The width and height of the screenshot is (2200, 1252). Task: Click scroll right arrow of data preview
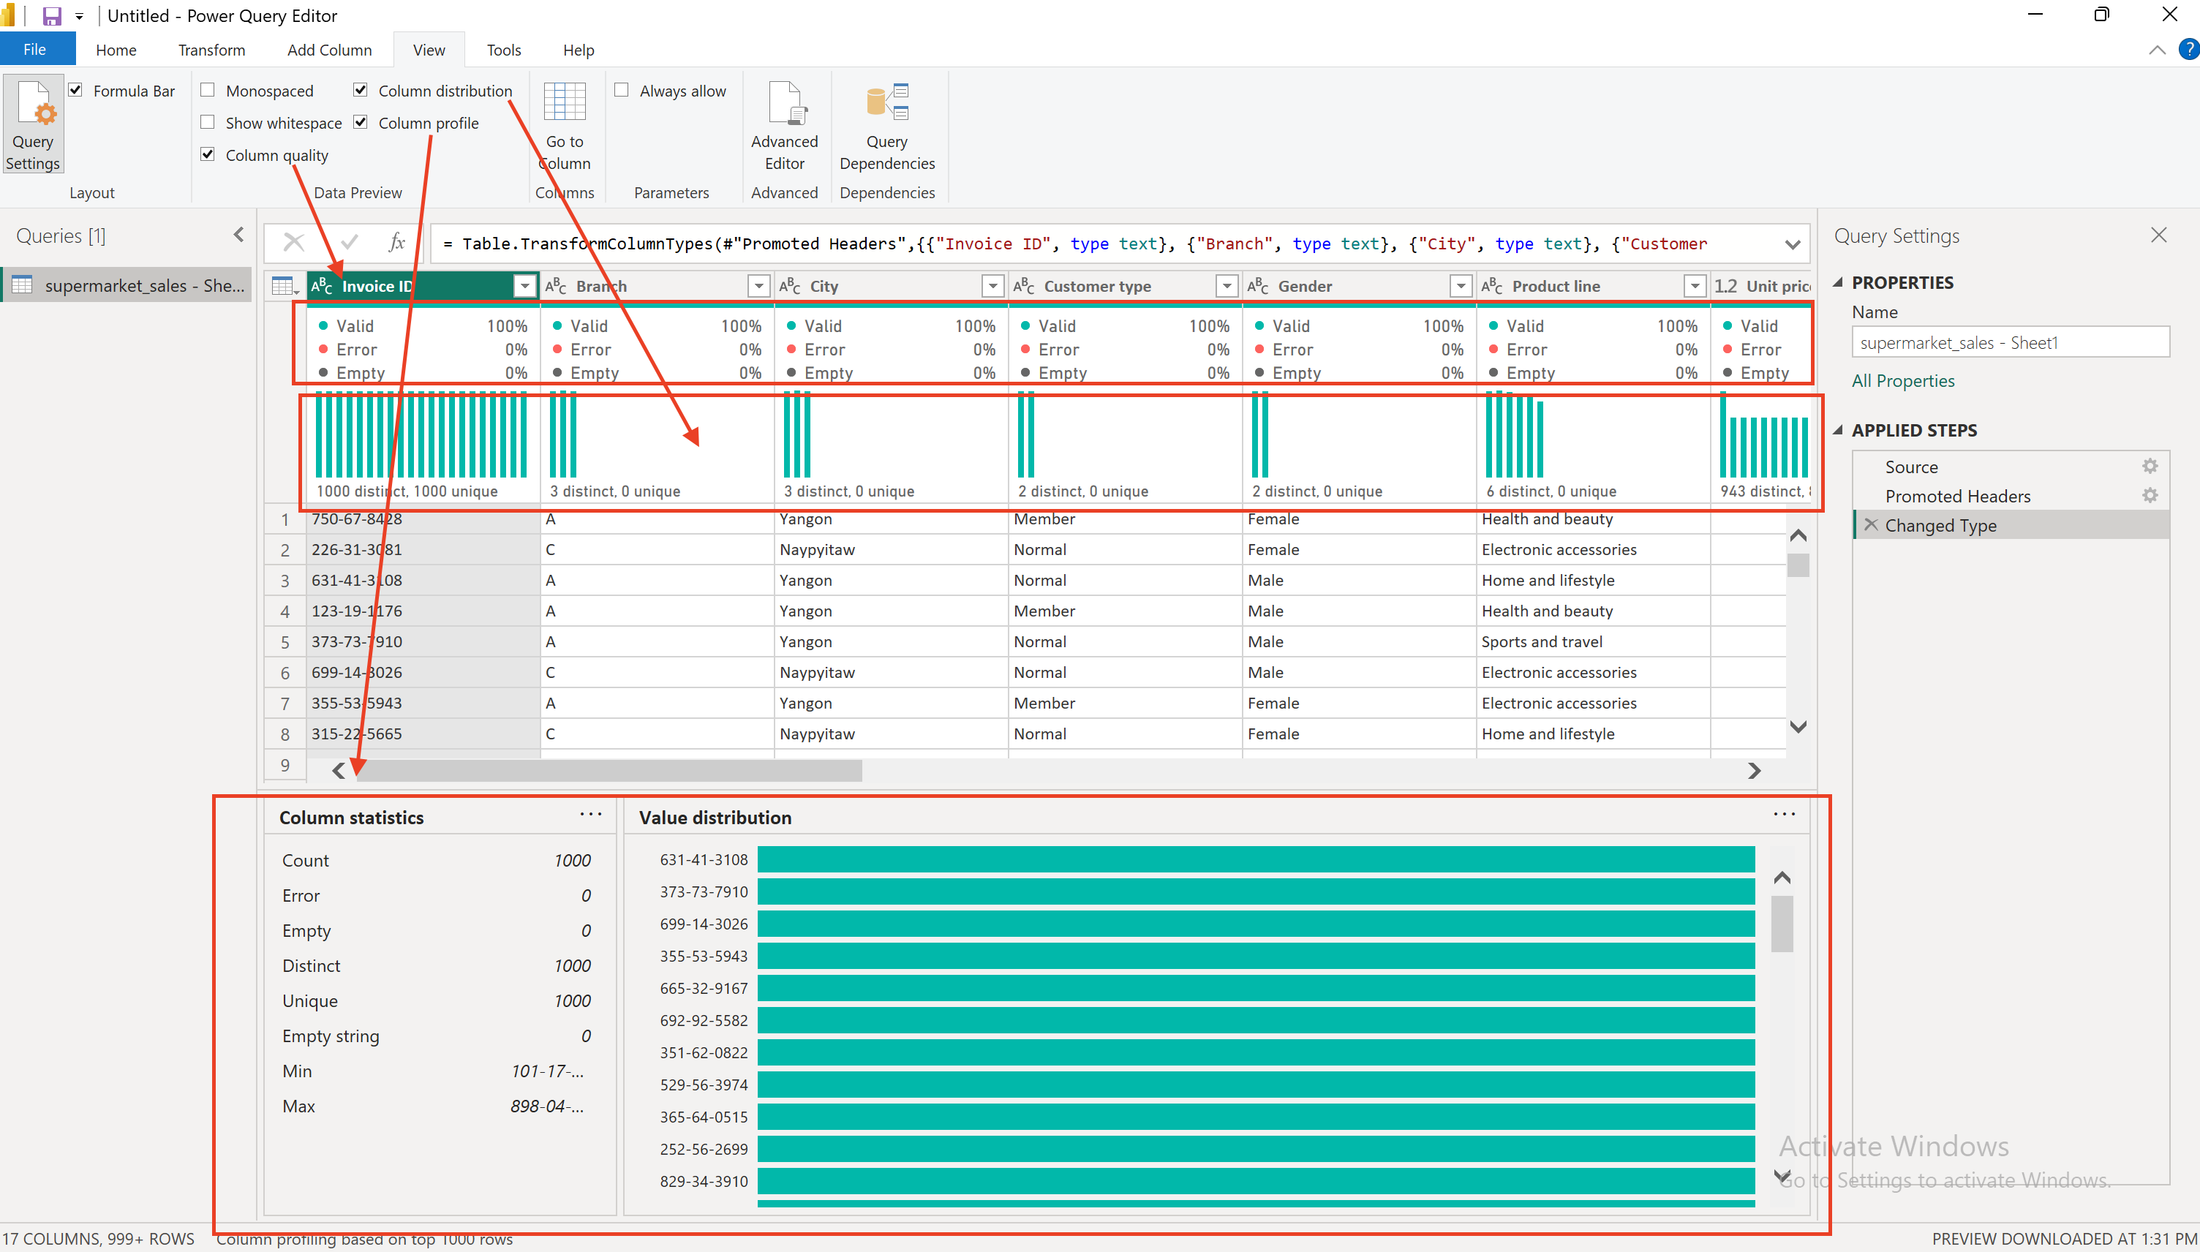click(1754, 771)
